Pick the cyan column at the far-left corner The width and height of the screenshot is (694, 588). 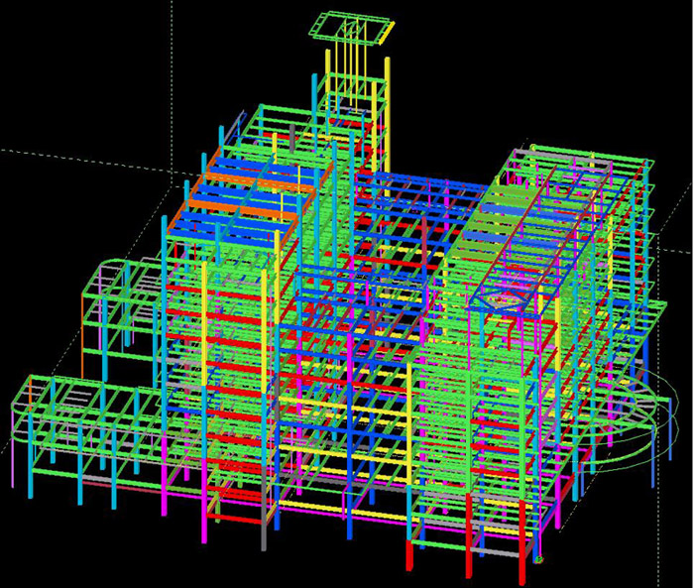point(31,454)
